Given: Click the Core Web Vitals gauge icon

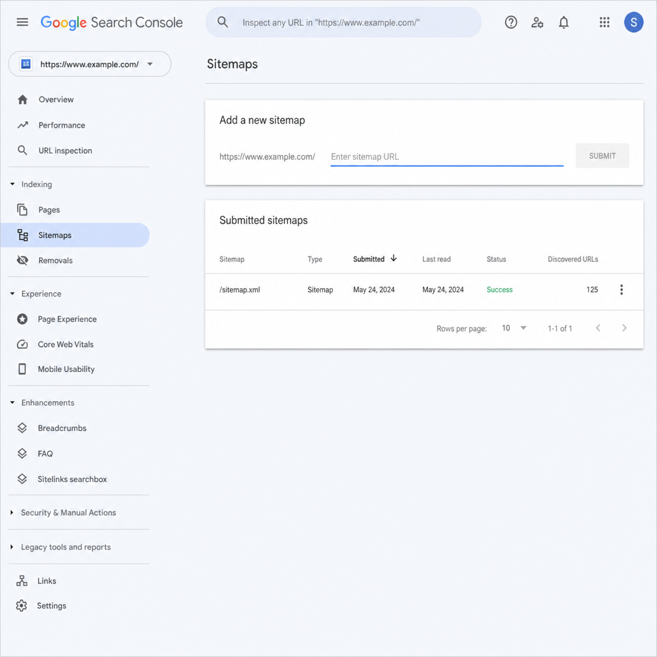Looking at the screenshot, I should 22,345.
